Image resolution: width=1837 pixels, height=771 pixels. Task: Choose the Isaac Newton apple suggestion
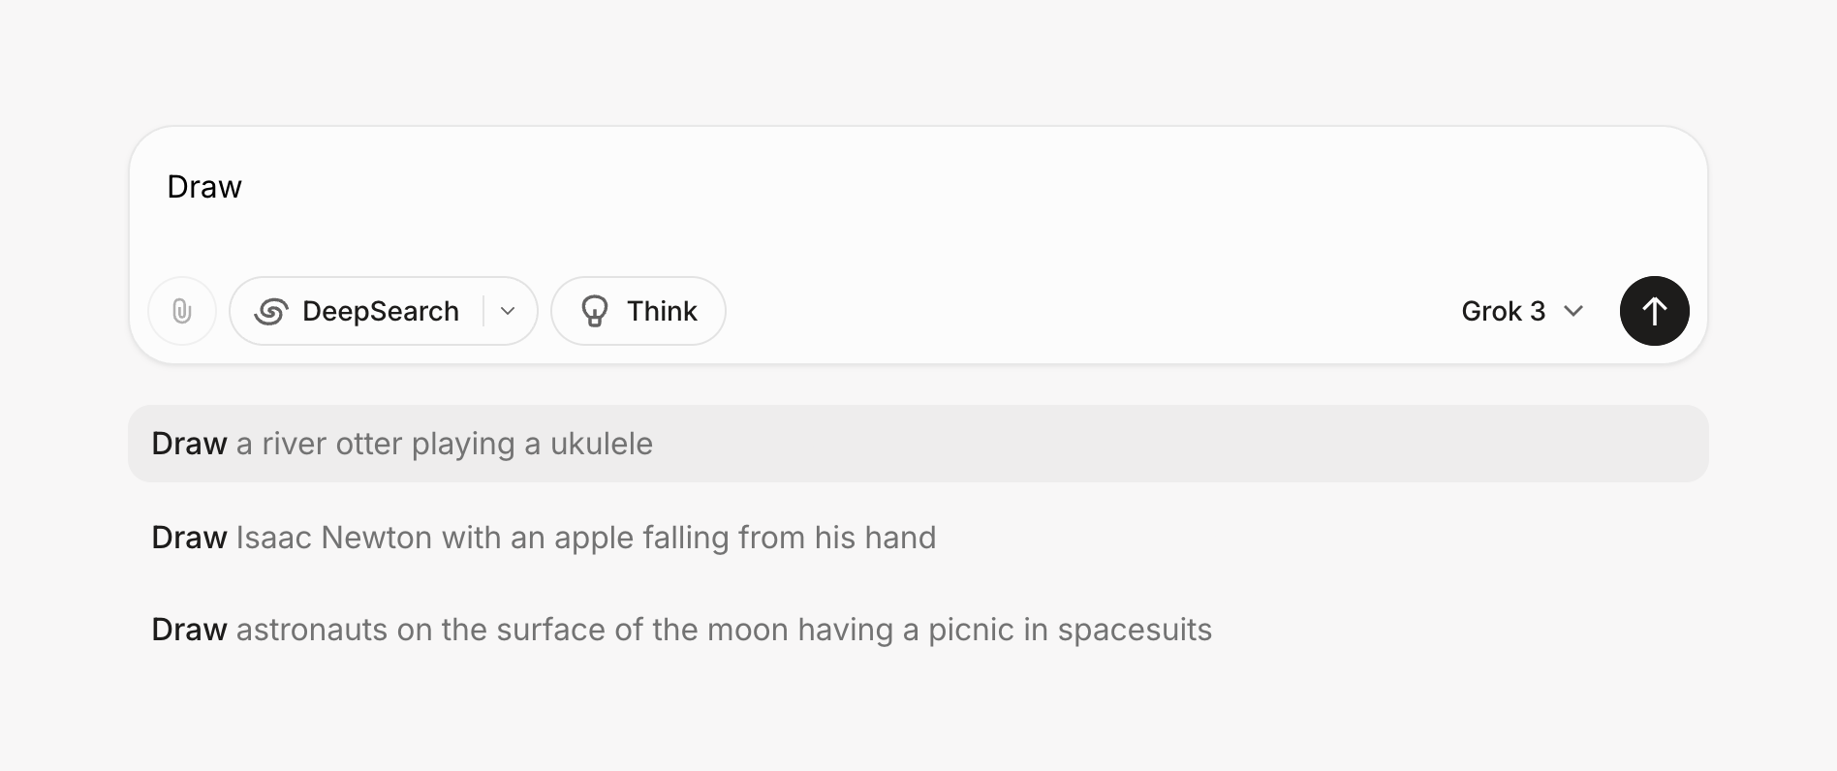pyautogui.click(x=544, y=537)
